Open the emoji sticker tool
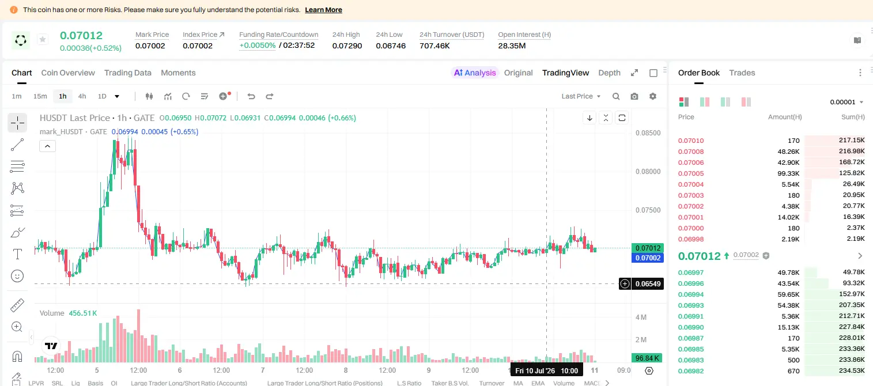 (17, 276)
